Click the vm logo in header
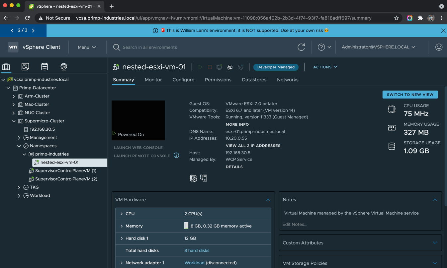Image resolution: width=447 pixels, height=268 pixels. pos(13,47)
